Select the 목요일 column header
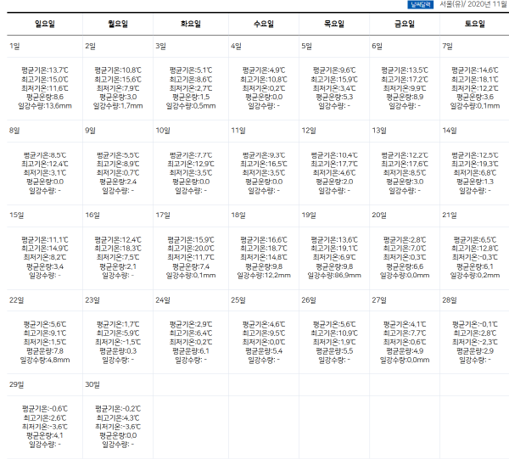The image size is (509, 459). [335, 25]
